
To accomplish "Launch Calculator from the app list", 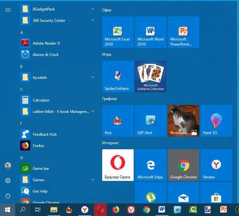I will pyautogui.click(x=57, y=100).
